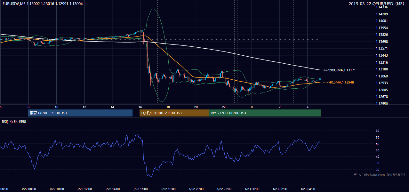Viewport: 409px width, 192px height.
Task: Click price axis value 1.13571
Action: (382, 48)
